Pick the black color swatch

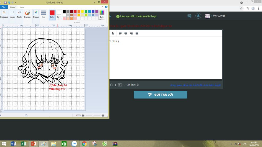64,11
